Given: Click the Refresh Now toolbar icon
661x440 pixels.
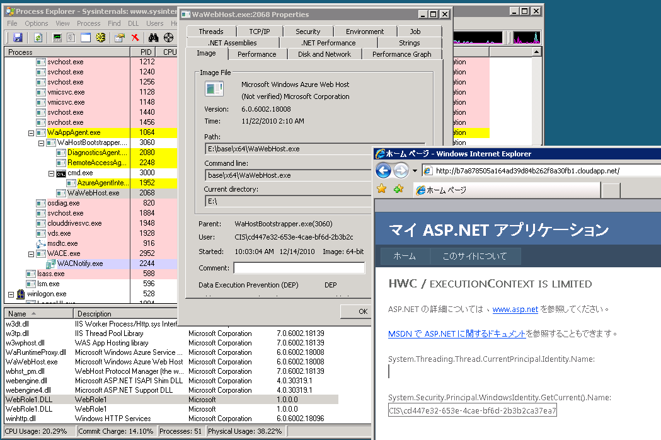Looking at the screenshot, I should [x=38, y=38].
